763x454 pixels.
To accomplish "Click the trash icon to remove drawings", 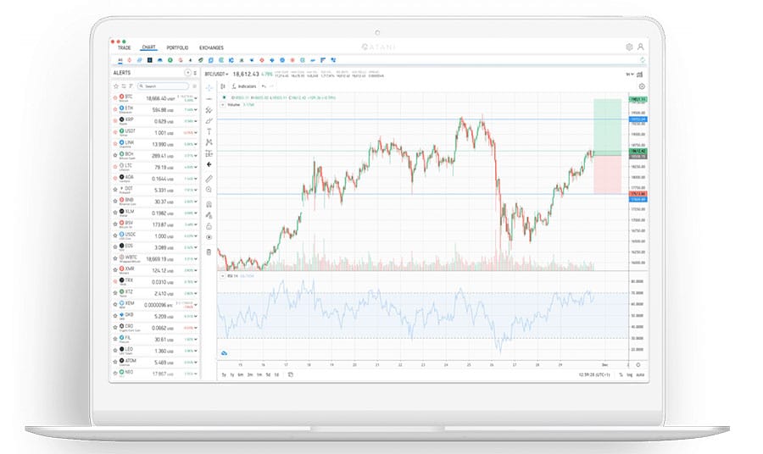I will click(x=209, y=252).
